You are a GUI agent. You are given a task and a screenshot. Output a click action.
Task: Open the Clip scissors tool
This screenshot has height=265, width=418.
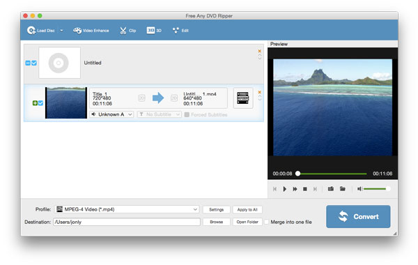[128, 31]
